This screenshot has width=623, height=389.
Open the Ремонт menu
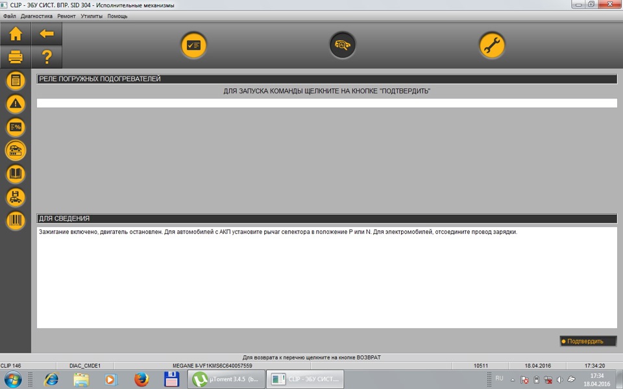tap(66, 16)
